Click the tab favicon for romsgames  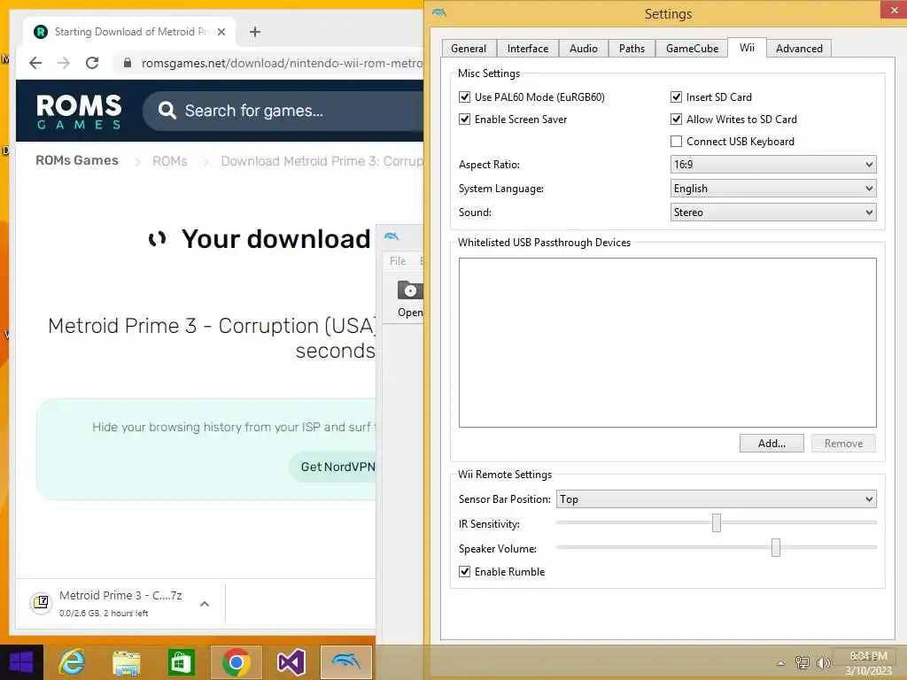(x=41, y=32)
